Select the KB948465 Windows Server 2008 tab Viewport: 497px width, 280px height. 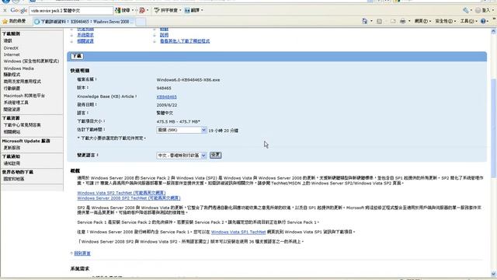(x=85, y=22)
